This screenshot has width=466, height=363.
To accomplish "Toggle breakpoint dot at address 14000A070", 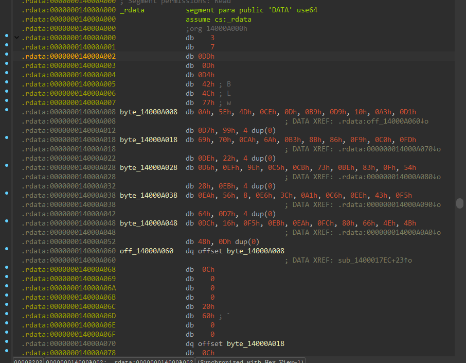I will 7,341.
